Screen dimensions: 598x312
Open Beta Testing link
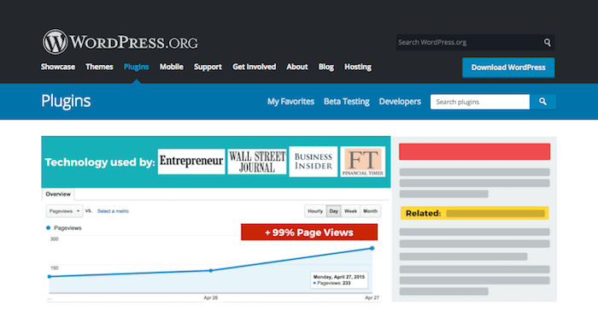point(347,102)
